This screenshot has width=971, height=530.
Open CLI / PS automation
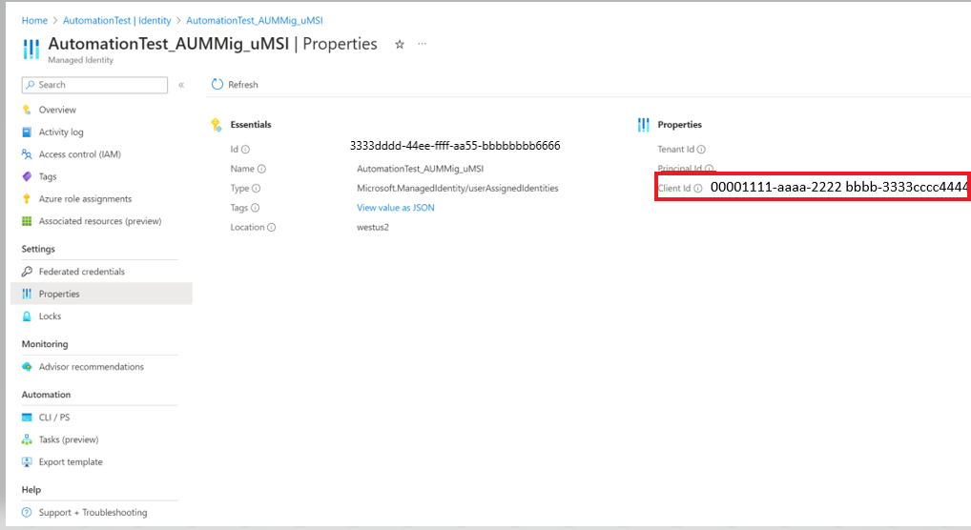pos(54,418)
